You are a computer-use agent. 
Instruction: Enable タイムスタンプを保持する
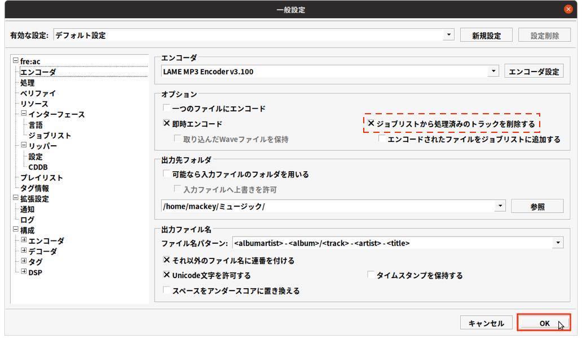pos(372,274)
